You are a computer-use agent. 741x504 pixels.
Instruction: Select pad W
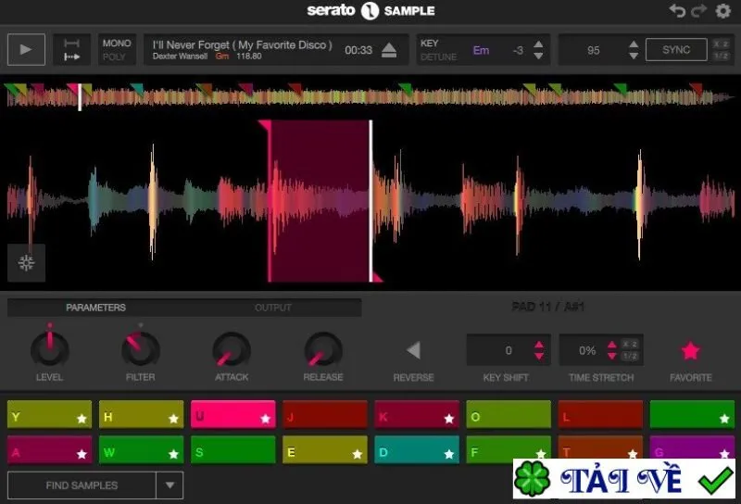142,449
